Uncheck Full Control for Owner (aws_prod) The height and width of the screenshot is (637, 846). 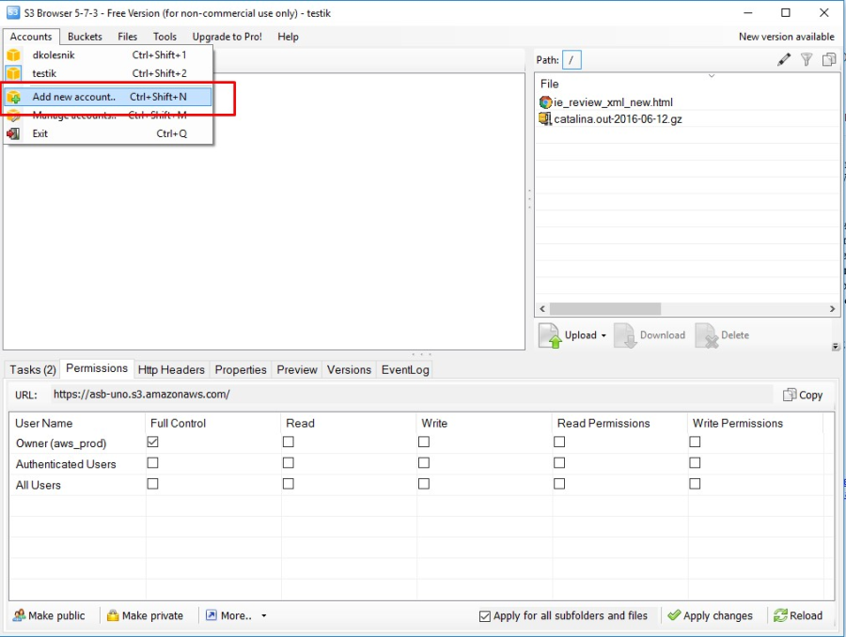[x=152, y=443]
